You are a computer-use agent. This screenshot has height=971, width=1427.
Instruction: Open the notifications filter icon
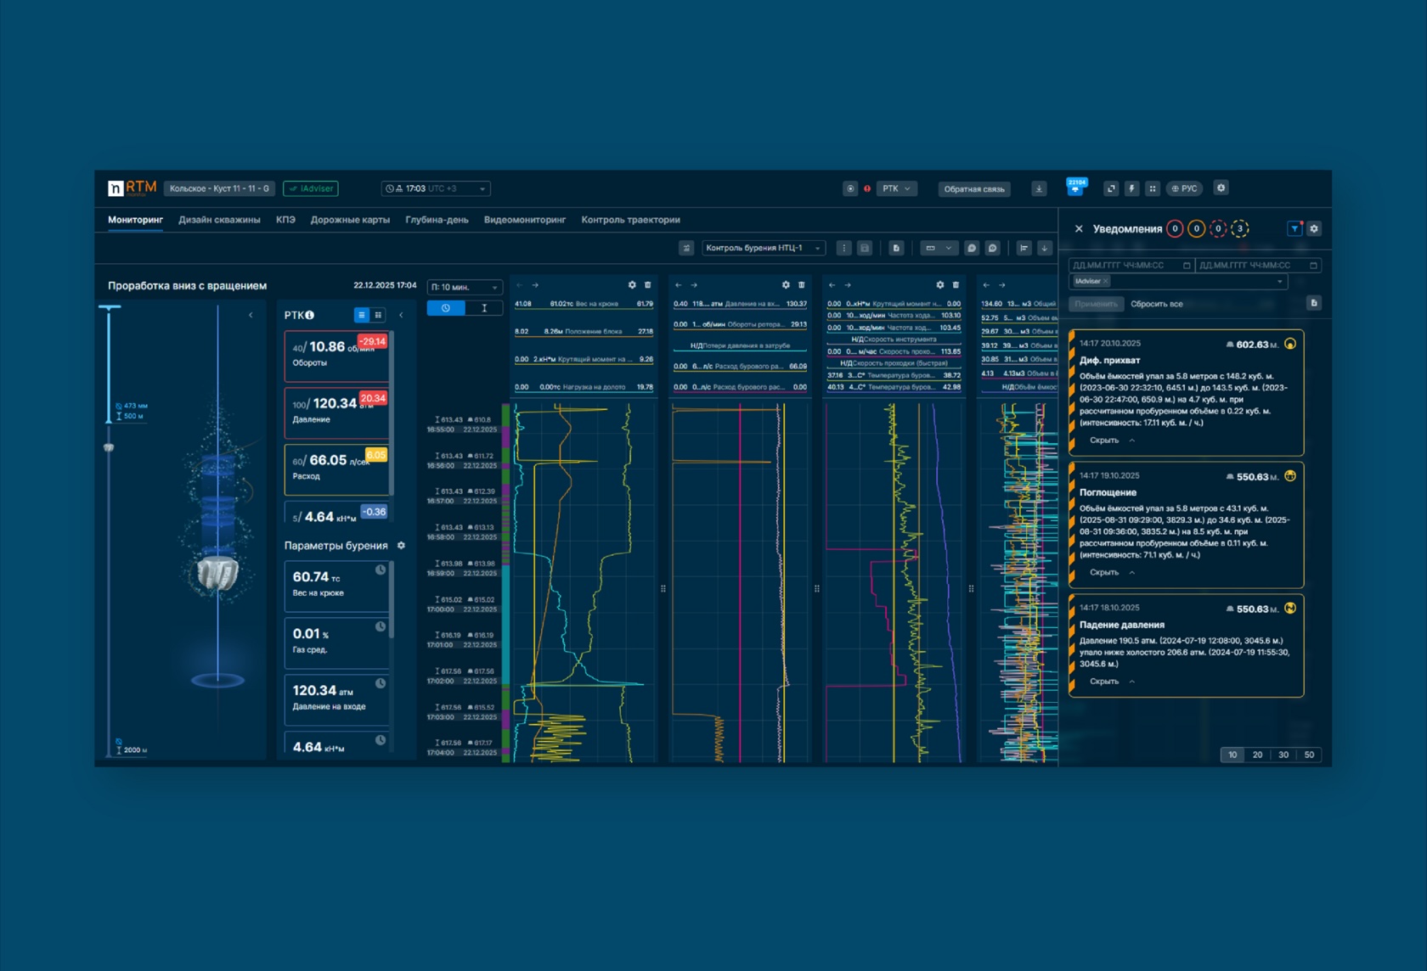coord(1294,228)
